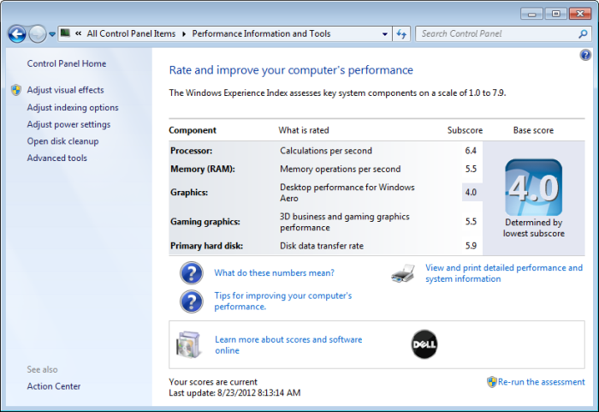
Task: Click the Last update timestamp text
Action: pos(234,393)
